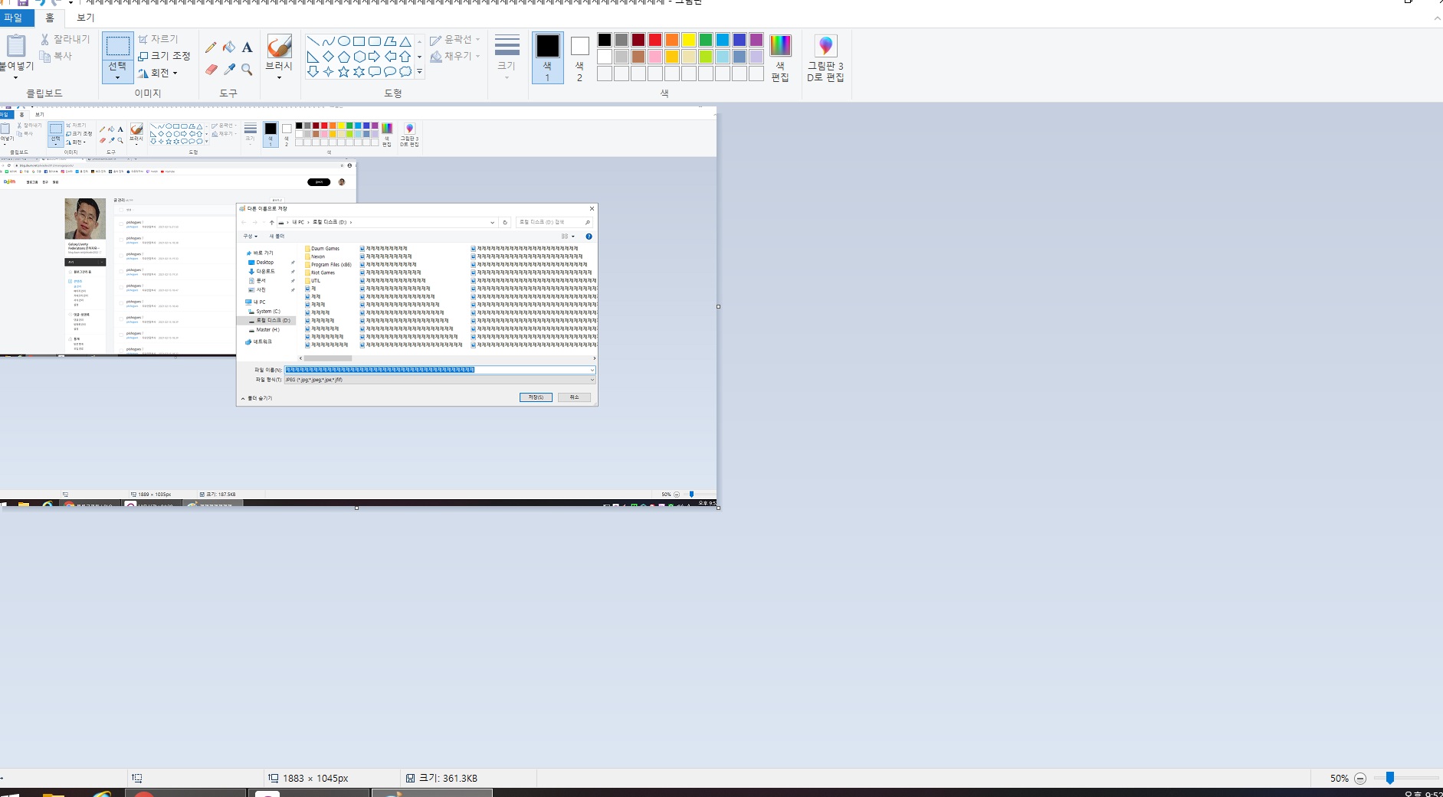Image resolution: width=1443 pixels, height=797 pixels.
Task: Expand the 붙여넣기 paste dropdown arrow
Action: (x=15, y=77)
